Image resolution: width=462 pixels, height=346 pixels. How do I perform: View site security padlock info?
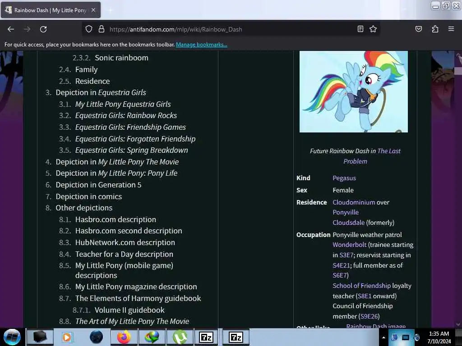102,29
